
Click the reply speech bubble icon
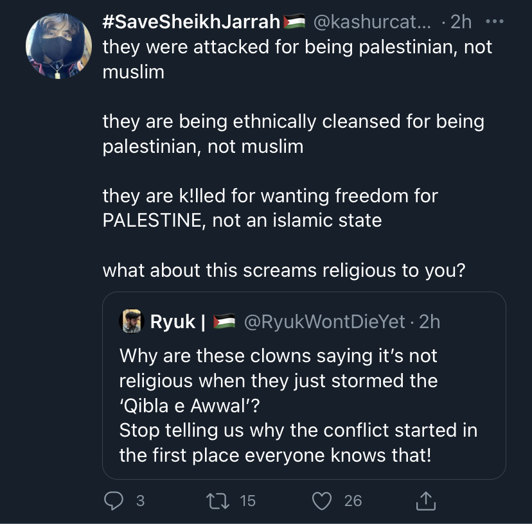(113, 500)
